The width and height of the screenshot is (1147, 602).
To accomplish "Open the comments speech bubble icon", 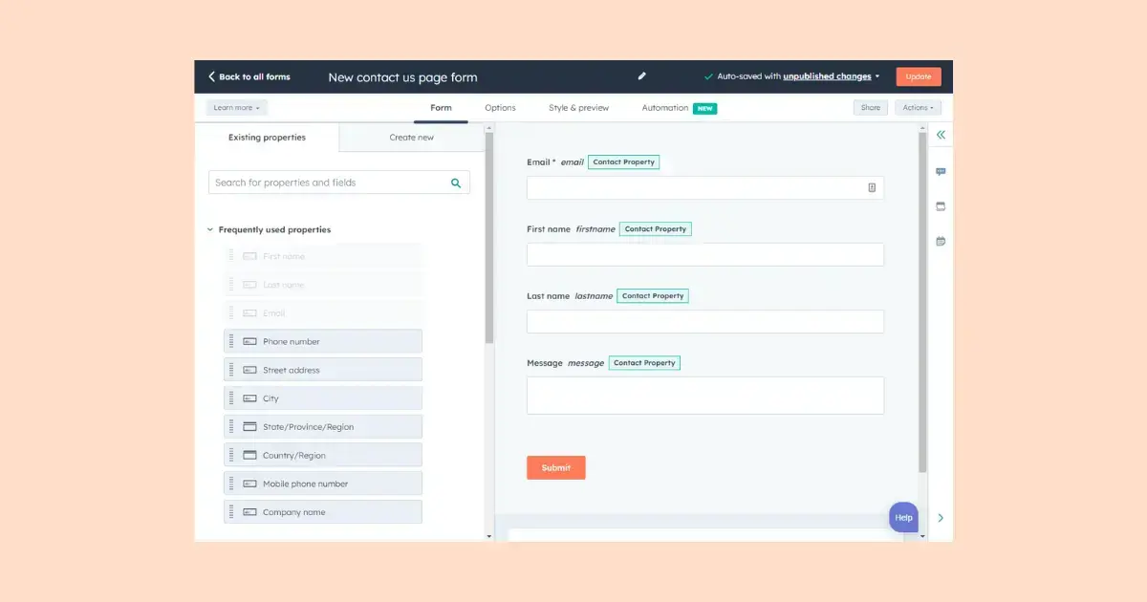I will (x=940, y=171).
